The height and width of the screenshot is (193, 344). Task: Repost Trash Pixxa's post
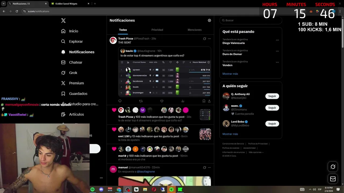click(x=141, y=101)
